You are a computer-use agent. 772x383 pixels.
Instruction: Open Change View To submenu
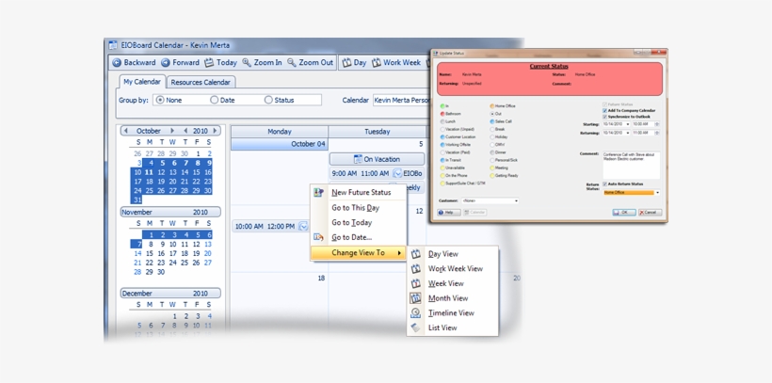(359, 253)
